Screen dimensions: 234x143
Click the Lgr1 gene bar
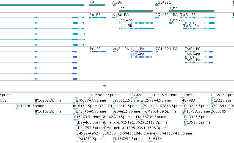[136, 11]
